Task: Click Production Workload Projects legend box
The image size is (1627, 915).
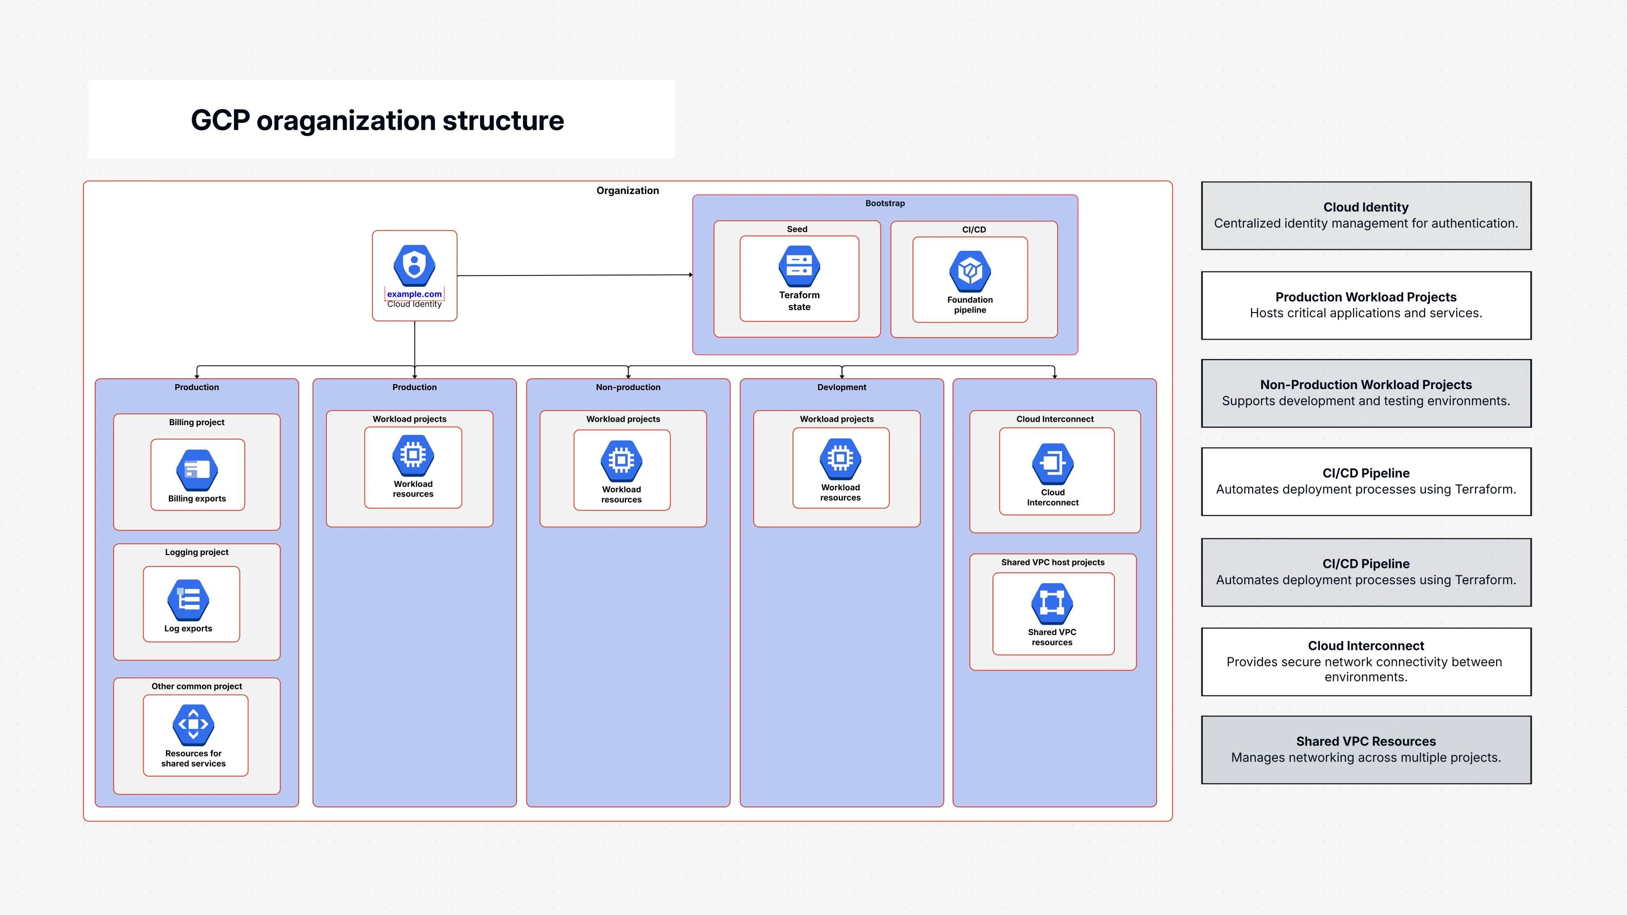Action: [1365, 305]
